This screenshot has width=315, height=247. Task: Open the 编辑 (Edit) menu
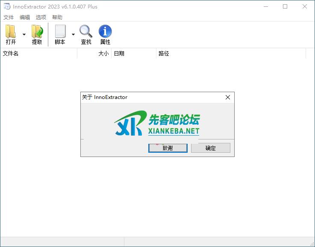point(25,17)
